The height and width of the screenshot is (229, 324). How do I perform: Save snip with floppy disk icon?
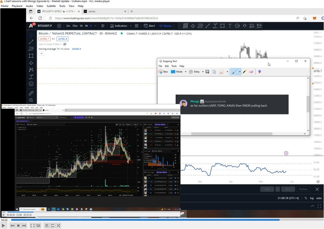207,71
